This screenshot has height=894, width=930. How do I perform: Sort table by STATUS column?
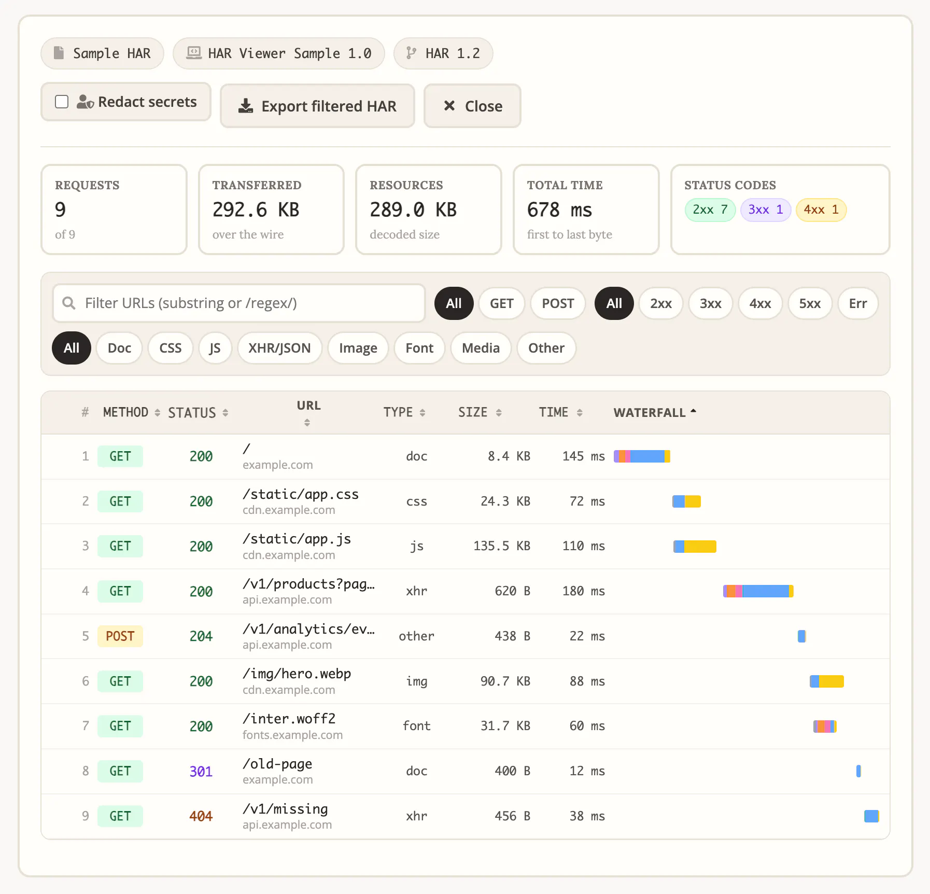click(198, 413)
